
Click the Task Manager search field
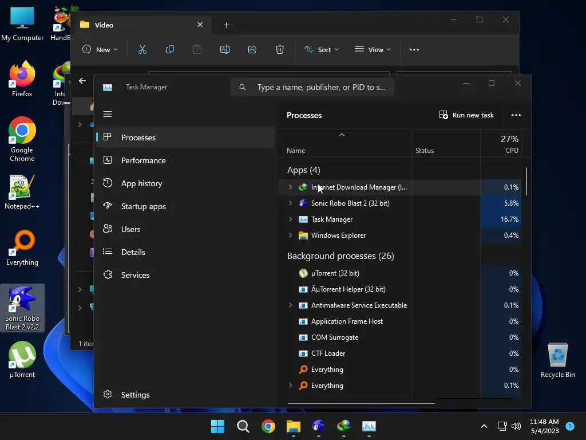312,87
